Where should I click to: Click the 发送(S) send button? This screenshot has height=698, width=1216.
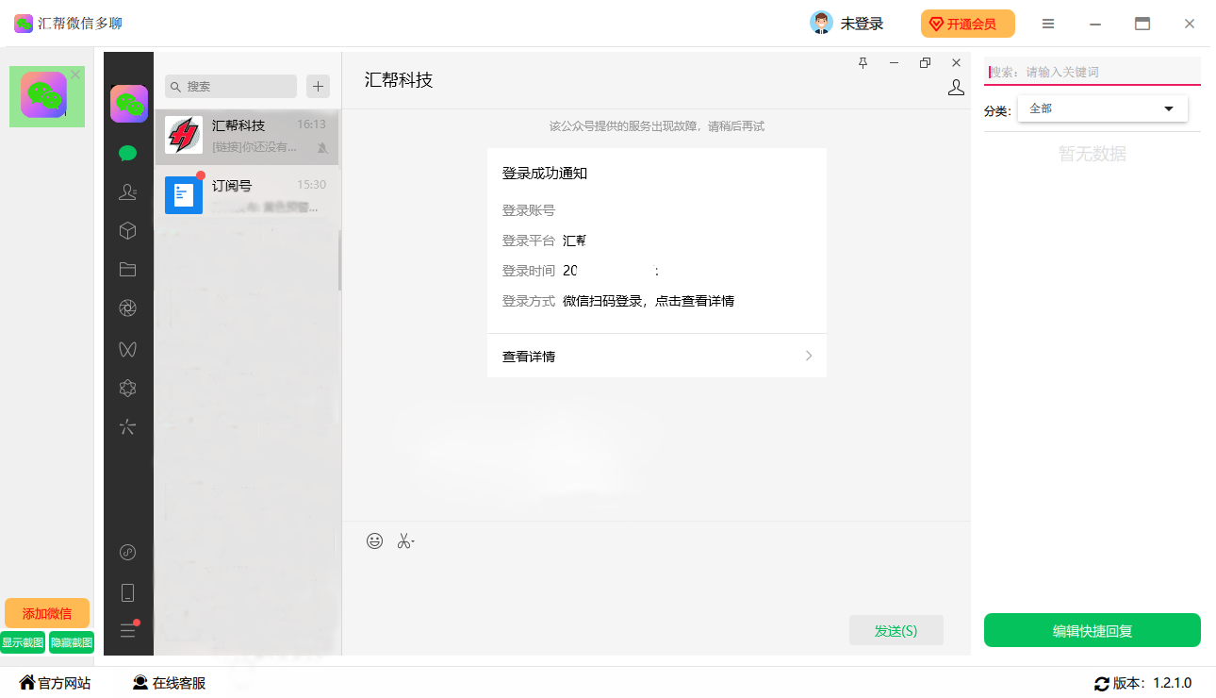[x=896, y=631]
